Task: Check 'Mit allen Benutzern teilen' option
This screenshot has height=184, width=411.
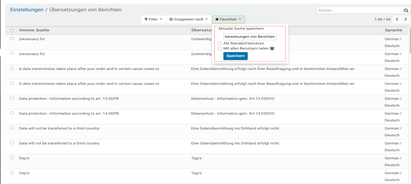Action: point(220,48)
